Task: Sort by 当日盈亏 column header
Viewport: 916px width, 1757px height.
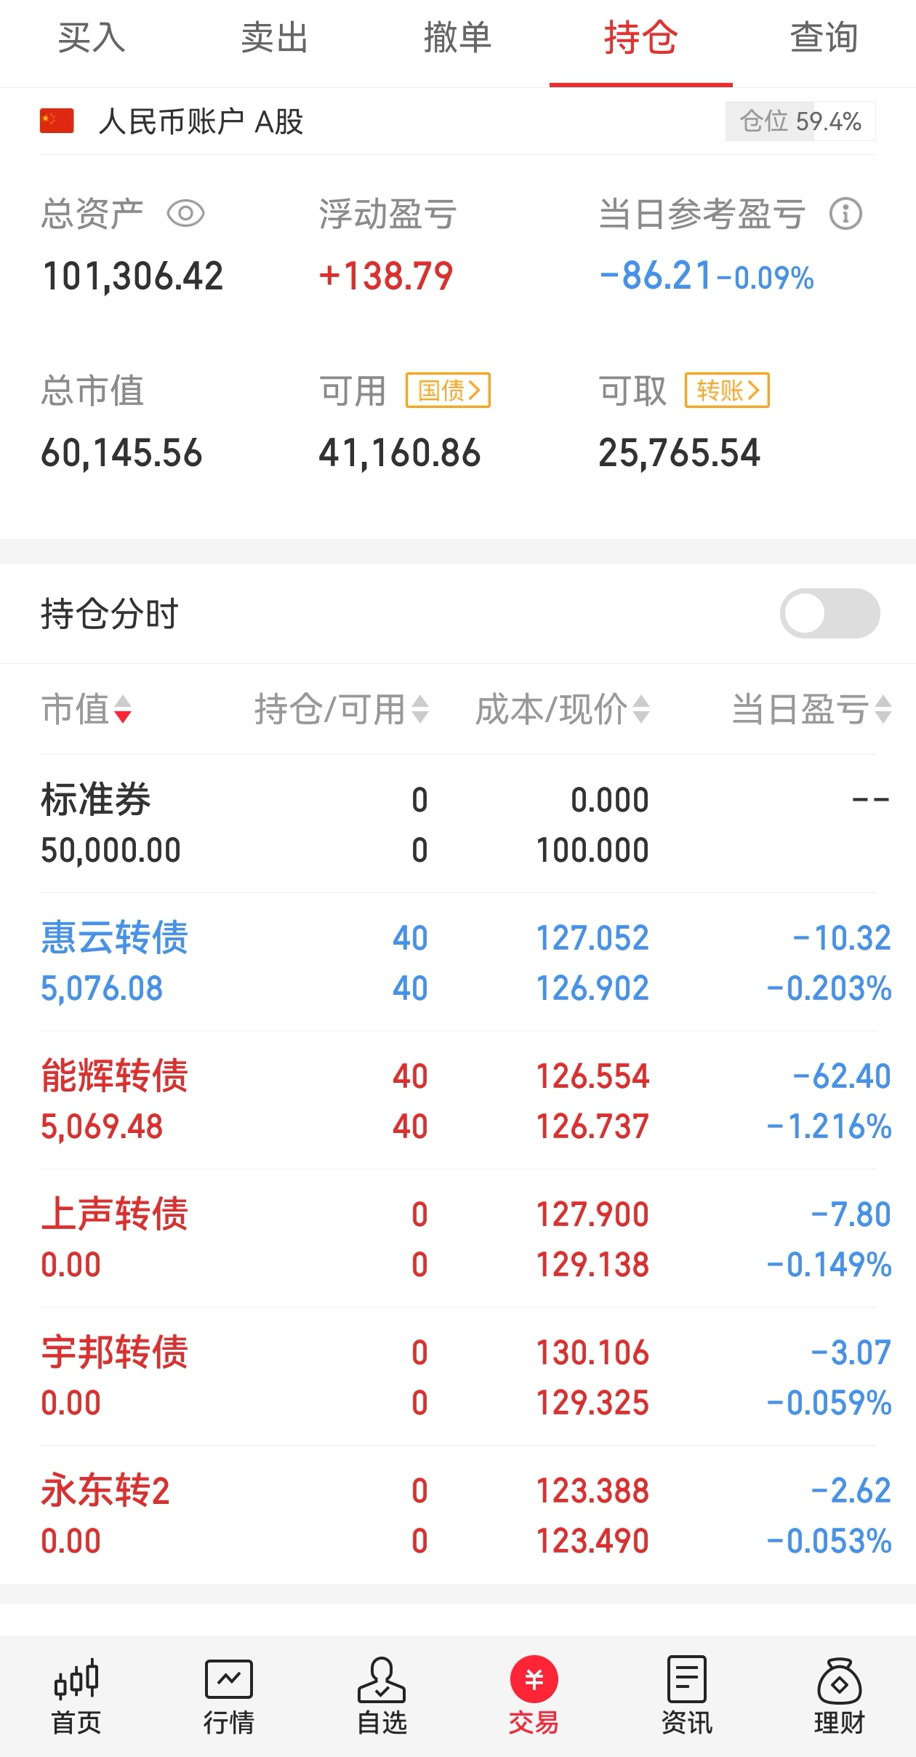Action: [811, 709]
